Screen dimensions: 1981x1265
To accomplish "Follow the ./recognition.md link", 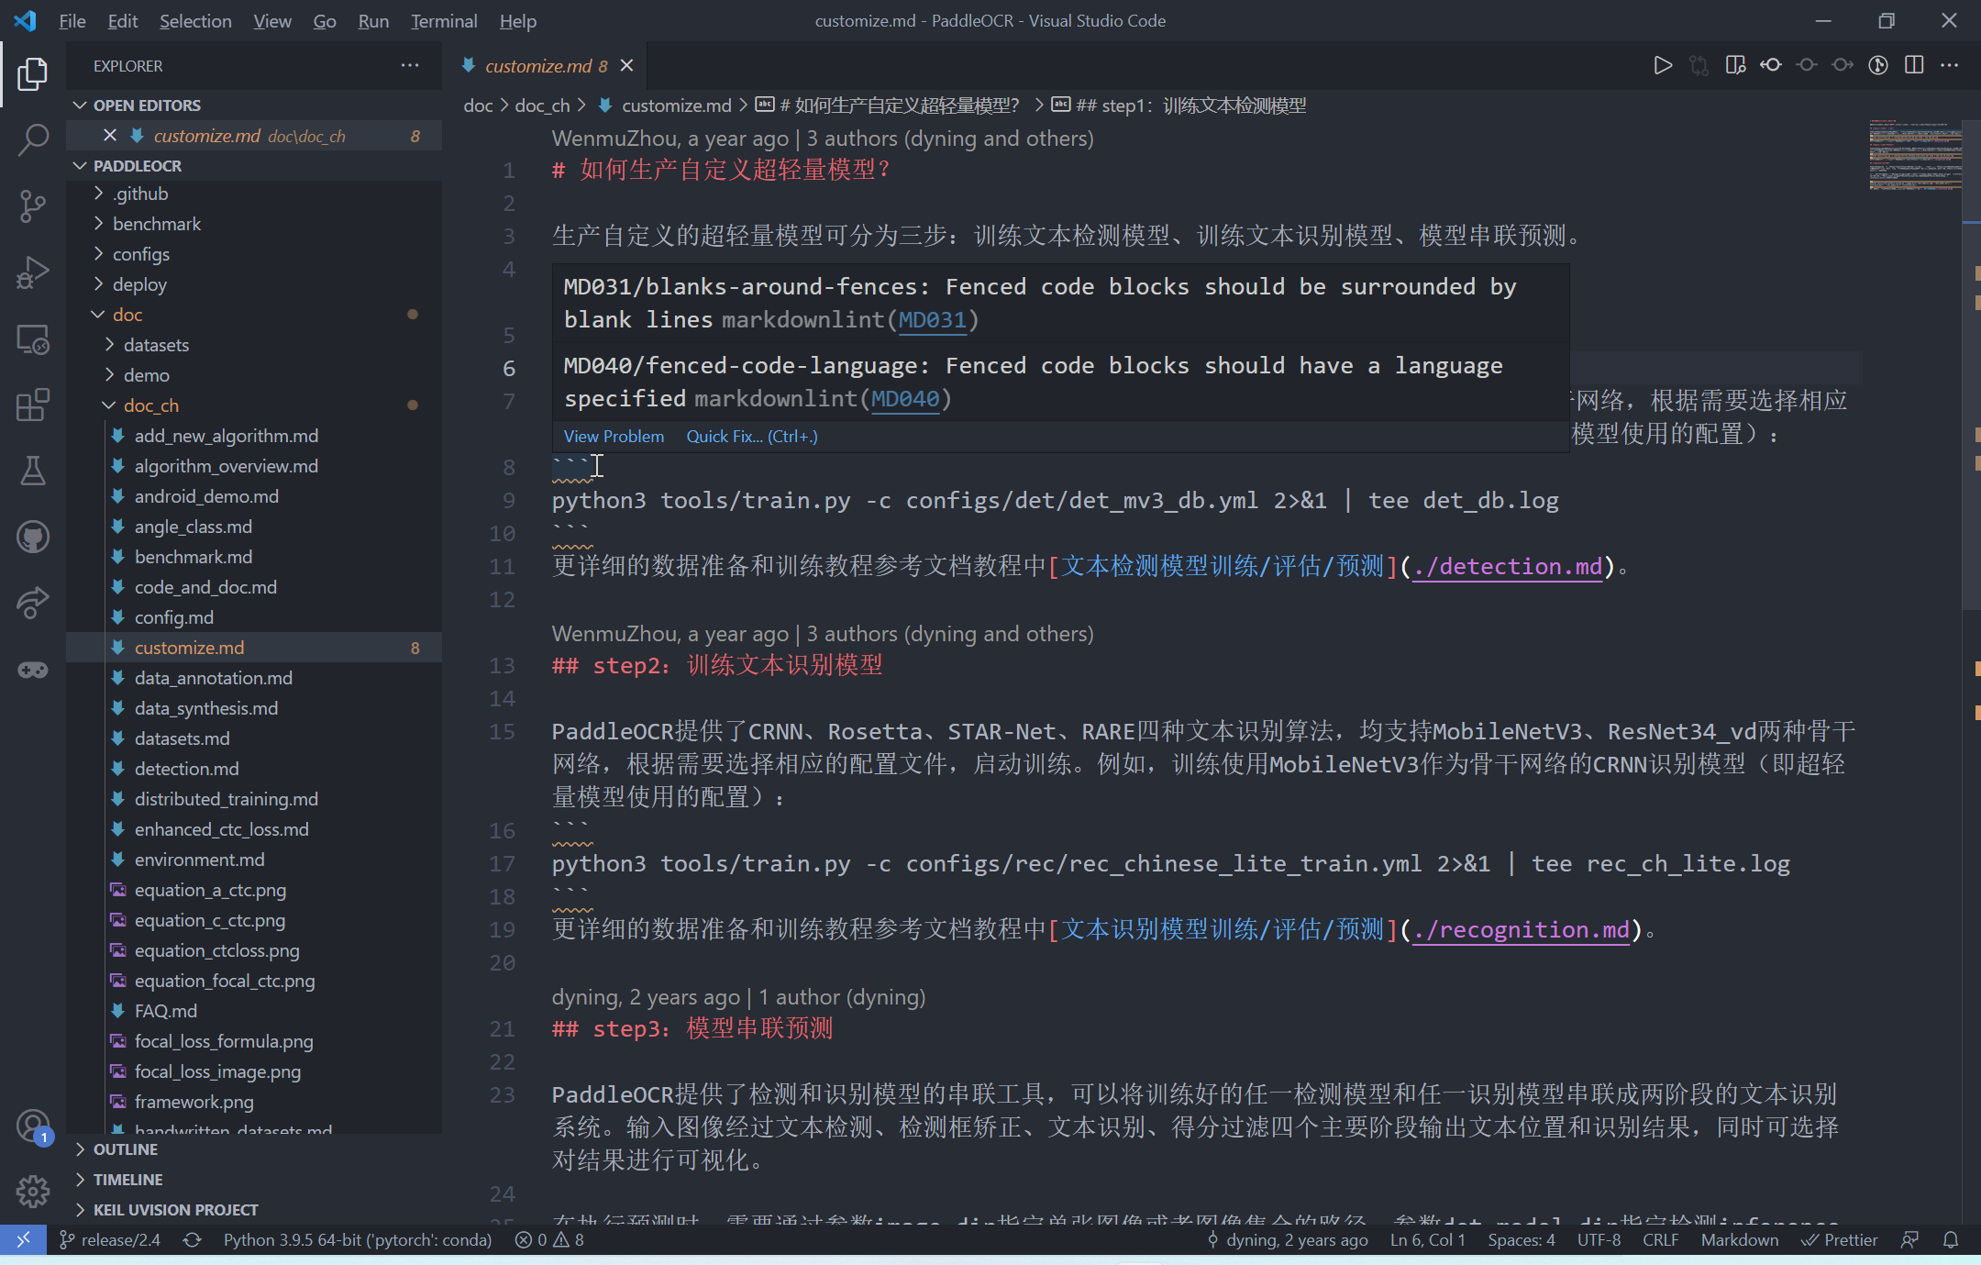I will tap(1522, 930).
